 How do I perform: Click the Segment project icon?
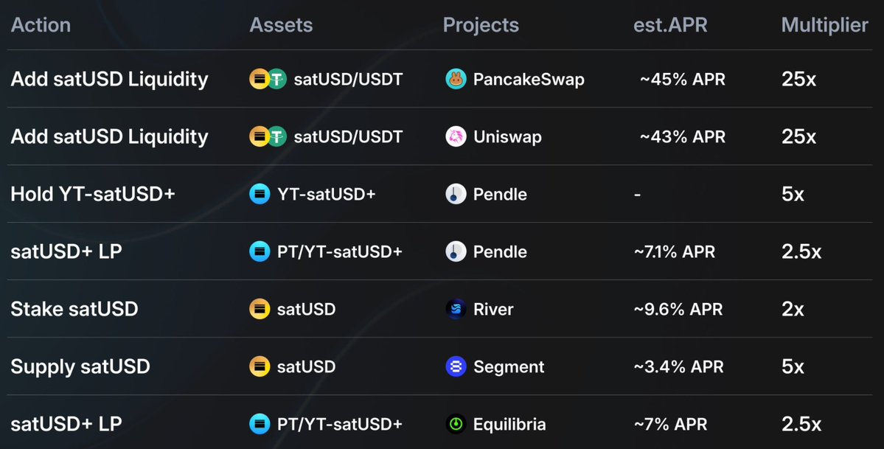[x=456, y=367]
